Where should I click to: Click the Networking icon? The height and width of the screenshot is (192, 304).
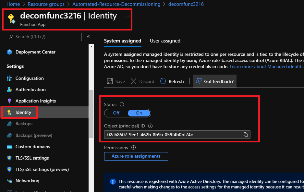coord(9,181)
